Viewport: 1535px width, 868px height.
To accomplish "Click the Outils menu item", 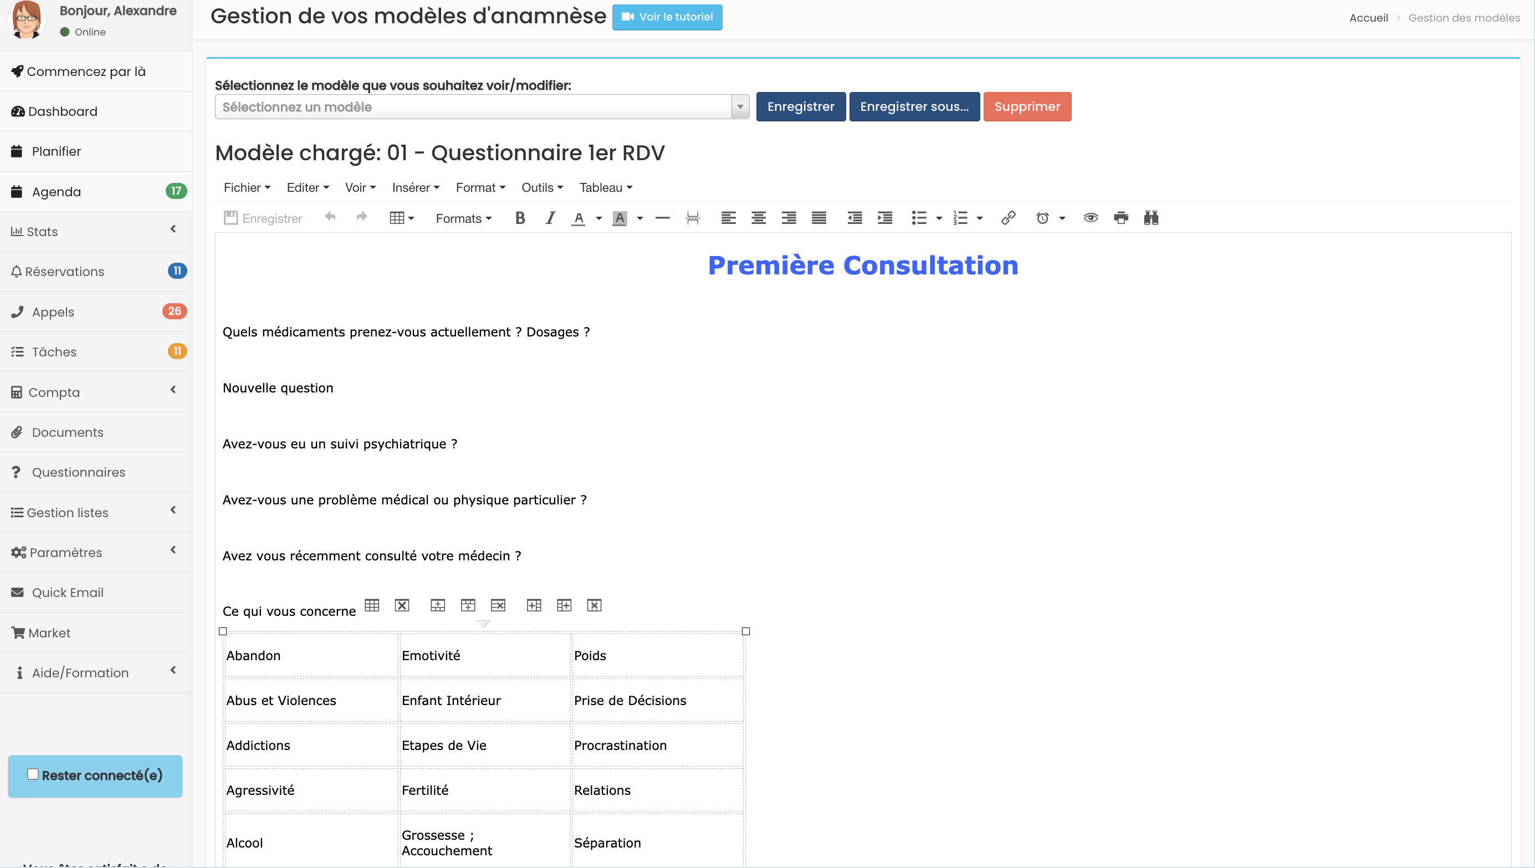I will pos(543,188).
